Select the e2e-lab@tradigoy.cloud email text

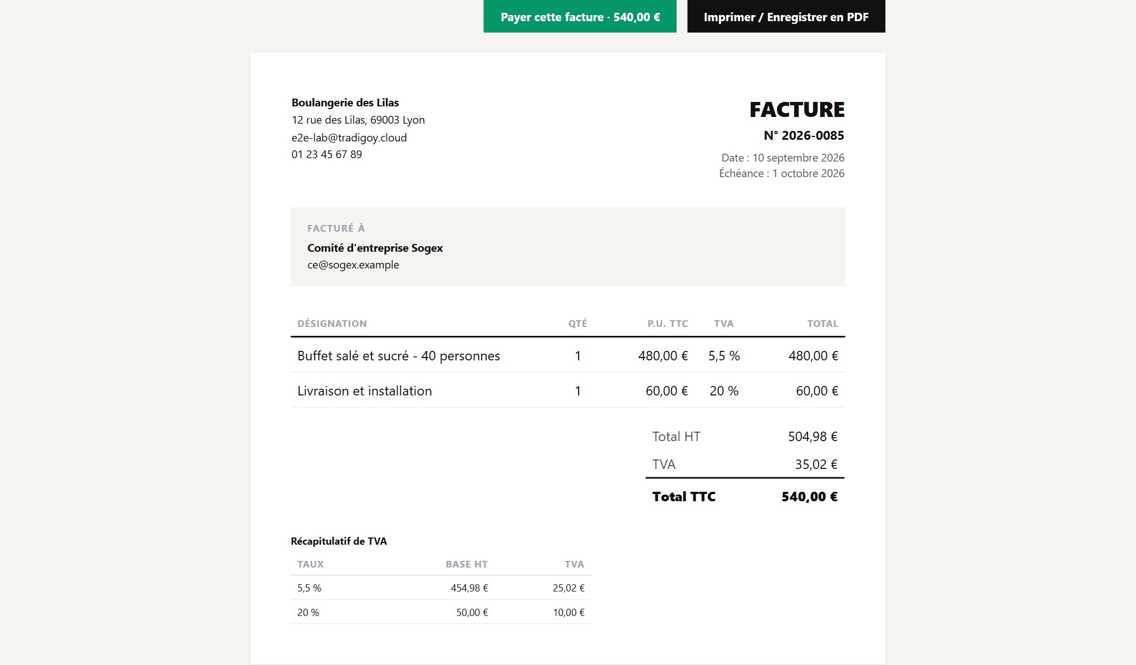(349, 138)
